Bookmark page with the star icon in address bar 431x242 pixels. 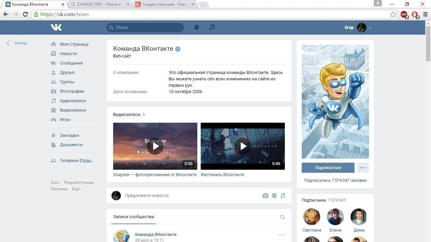393,14
